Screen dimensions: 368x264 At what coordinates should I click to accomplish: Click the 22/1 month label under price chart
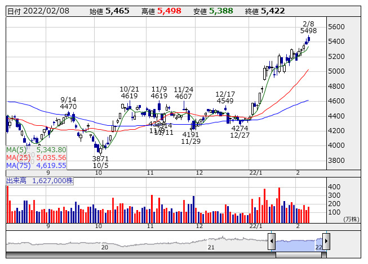[x=256, y=173]
